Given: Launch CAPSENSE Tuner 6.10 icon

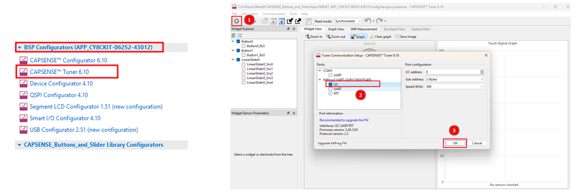Looking at the screenshot, I should (x=23, y=72).
